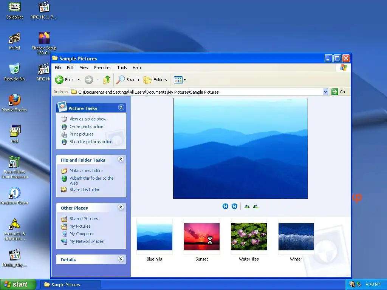Screen dimensions: 387x290
Task: Click Publish this folder to the Web
Action: point(91,180)
